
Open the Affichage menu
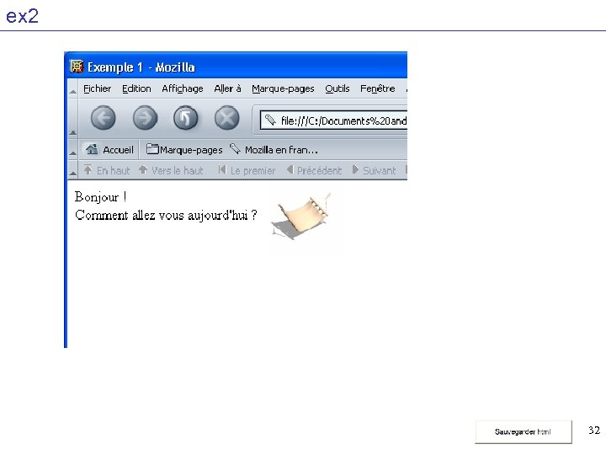pyautogui.click(x=183, y=88)
